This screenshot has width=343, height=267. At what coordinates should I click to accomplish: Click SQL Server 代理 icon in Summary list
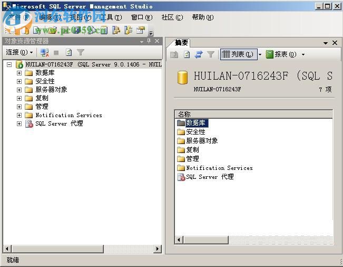(181, 177)
